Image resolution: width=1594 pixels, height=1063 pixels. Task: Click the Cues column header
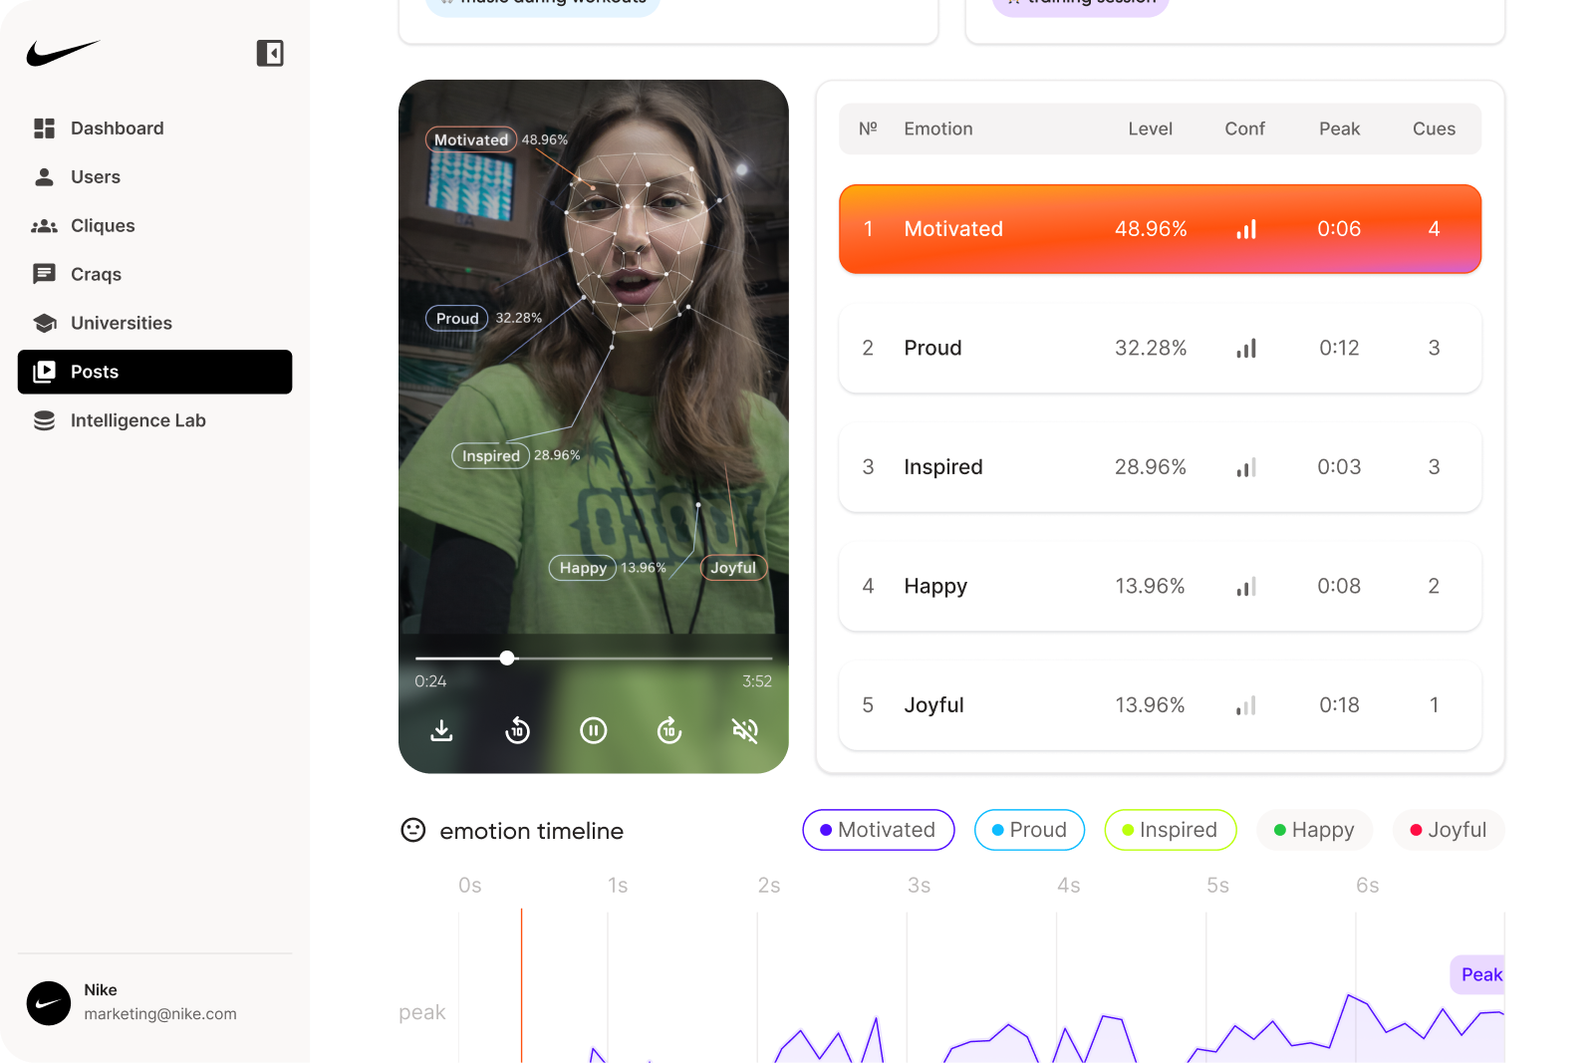click(1435, 129)
